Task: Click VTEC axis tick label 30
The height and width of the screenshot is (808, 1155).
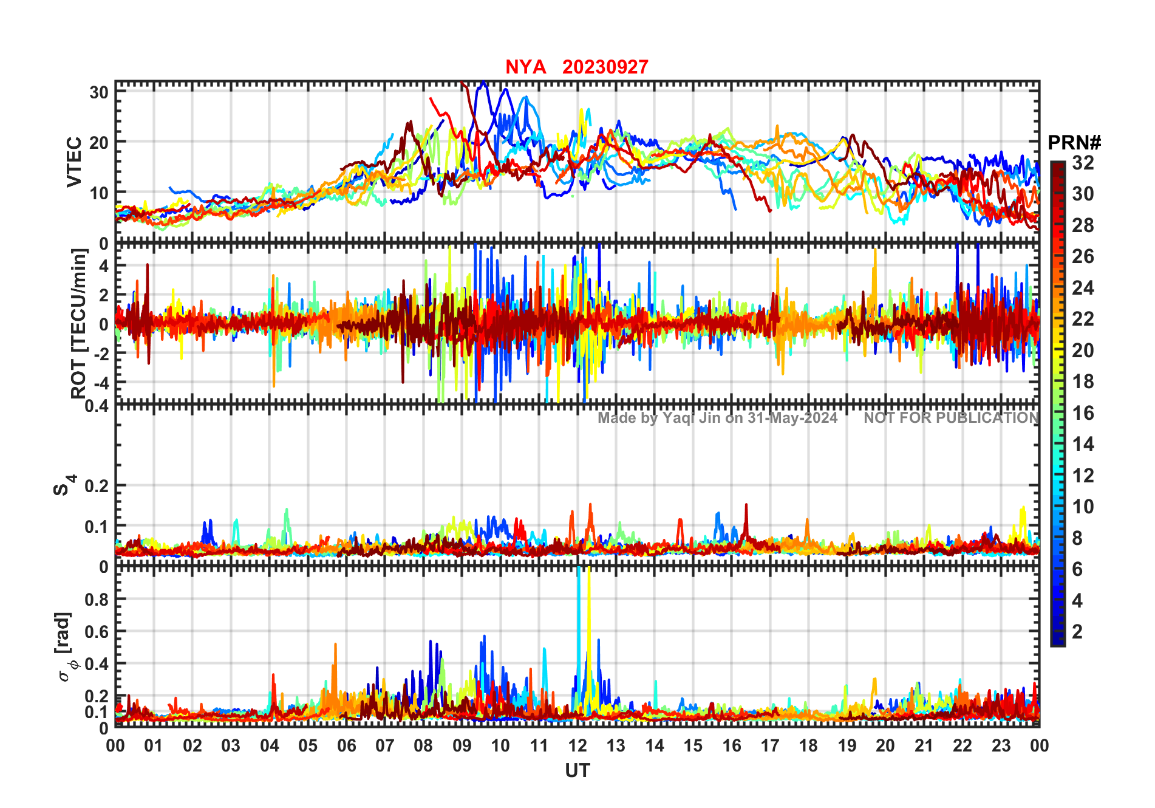Action: click(x=99, y=92)
